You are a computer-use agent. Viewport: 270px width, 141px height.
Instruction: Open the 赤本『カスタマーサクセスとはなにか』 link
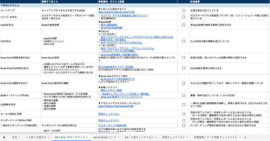[122, 43]
